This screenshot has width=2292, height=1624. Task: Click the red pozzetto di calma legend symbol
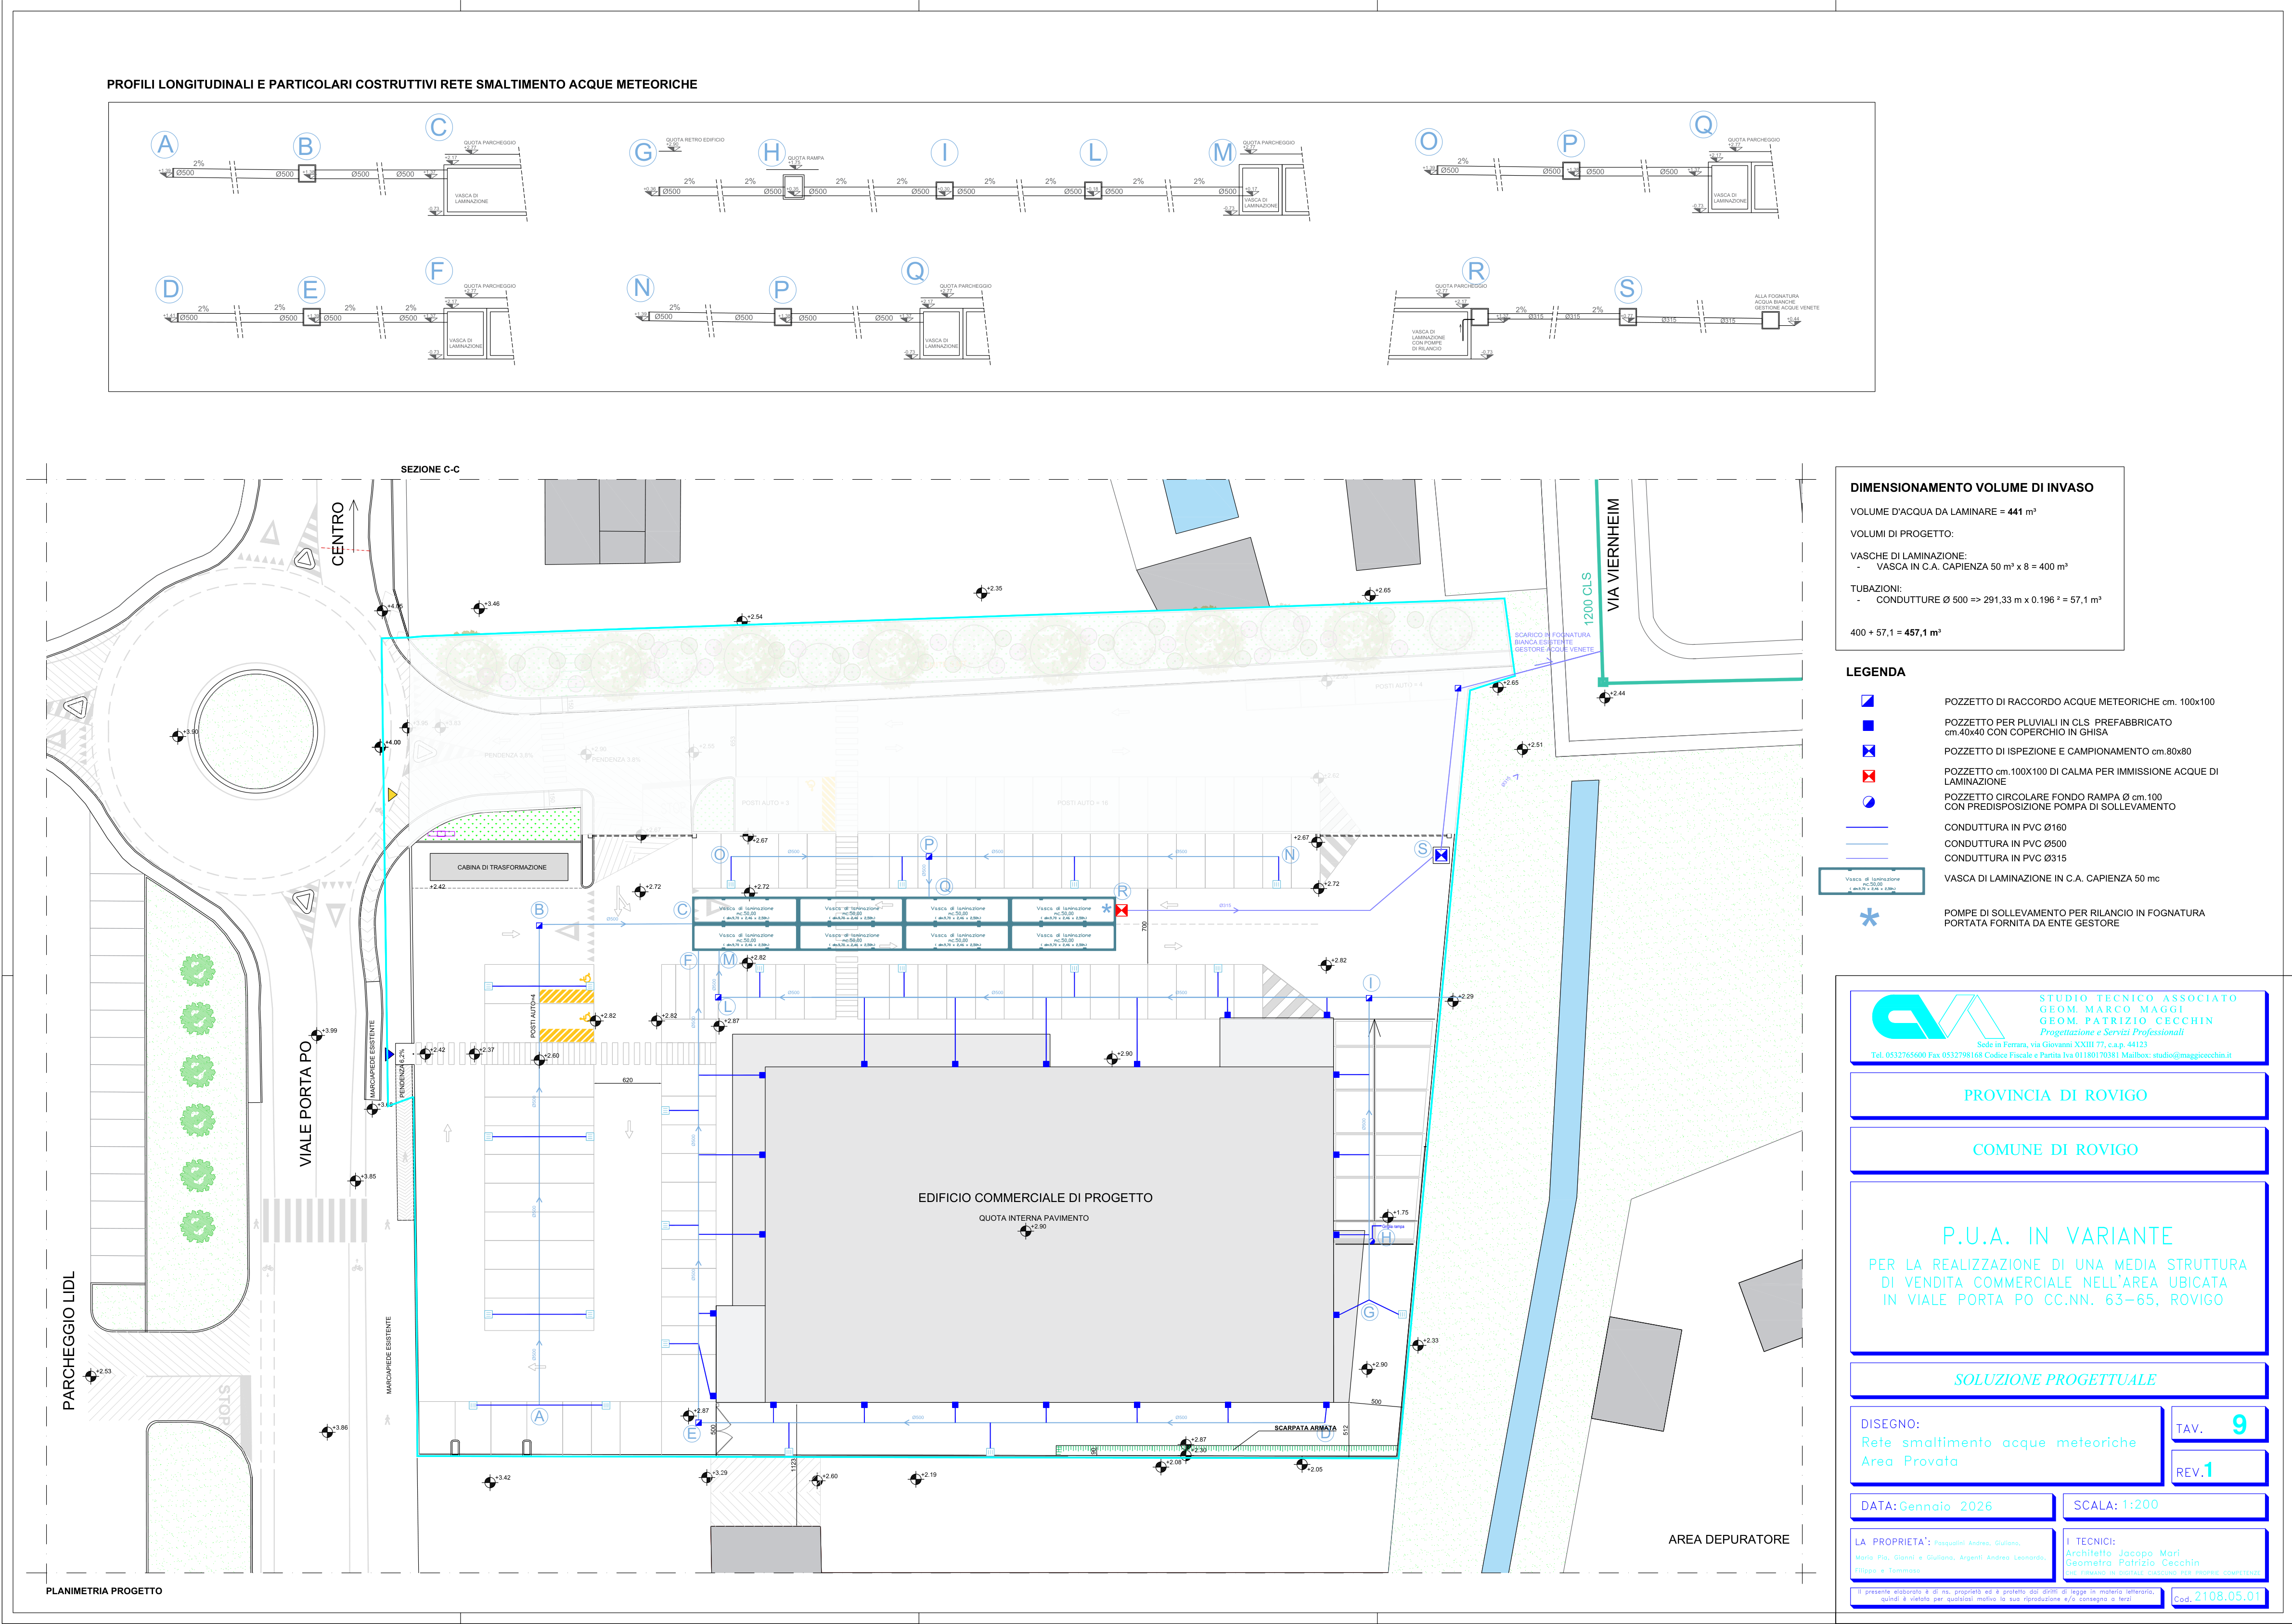tap(1868, 776)
